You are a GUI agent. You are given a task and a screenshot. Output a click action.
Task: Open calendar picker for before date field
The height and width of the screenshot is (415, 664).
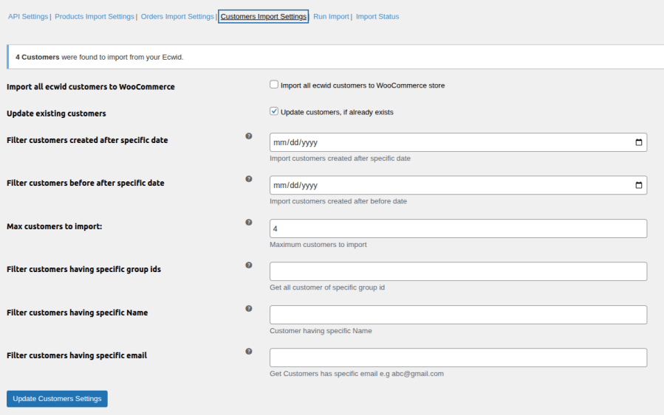click(x=638, y=186)
